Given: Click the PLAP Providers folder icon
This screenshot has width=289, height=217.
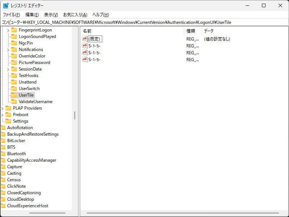Looking at the screenshot, I should (8, 108).
